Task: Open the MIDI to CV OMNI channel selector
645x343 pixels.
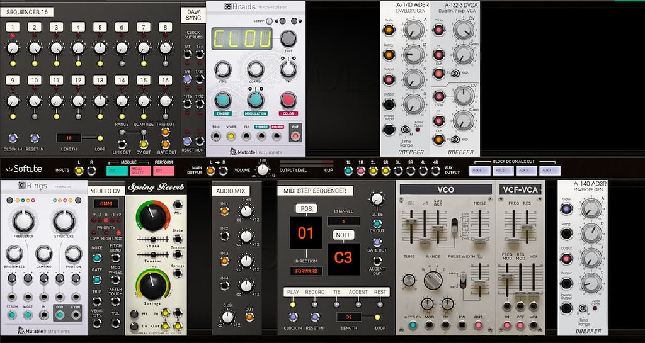Action: click(106, 203)
